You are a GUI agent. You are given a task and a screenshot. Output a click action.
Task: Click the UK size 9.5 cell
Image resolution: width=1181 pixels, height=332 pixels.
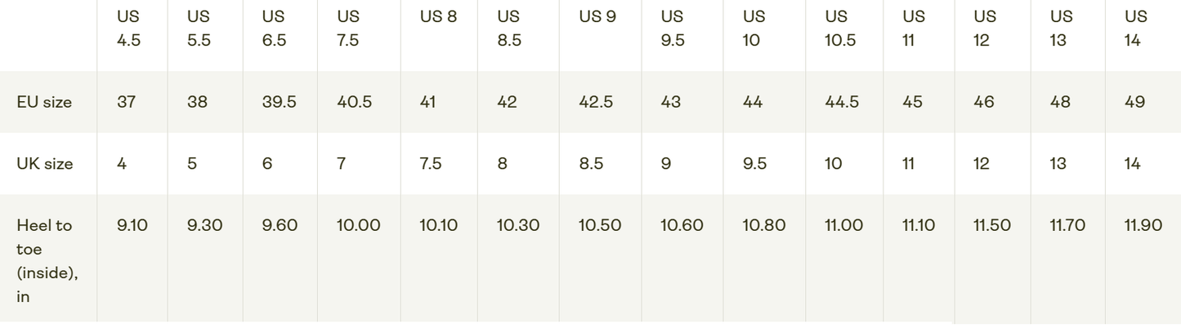[x=754, y=164]
